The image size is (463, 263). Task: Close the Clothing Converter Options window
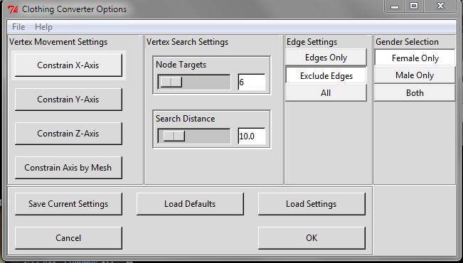pos(440,6)
